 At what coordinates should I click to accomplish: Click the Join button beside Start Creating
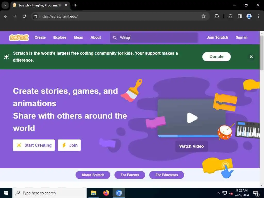69,145
